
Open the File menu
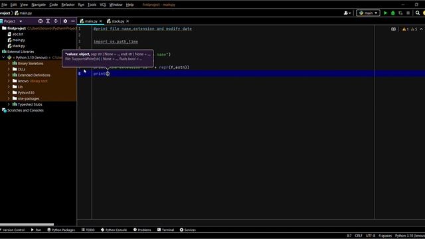coord(4,5)
